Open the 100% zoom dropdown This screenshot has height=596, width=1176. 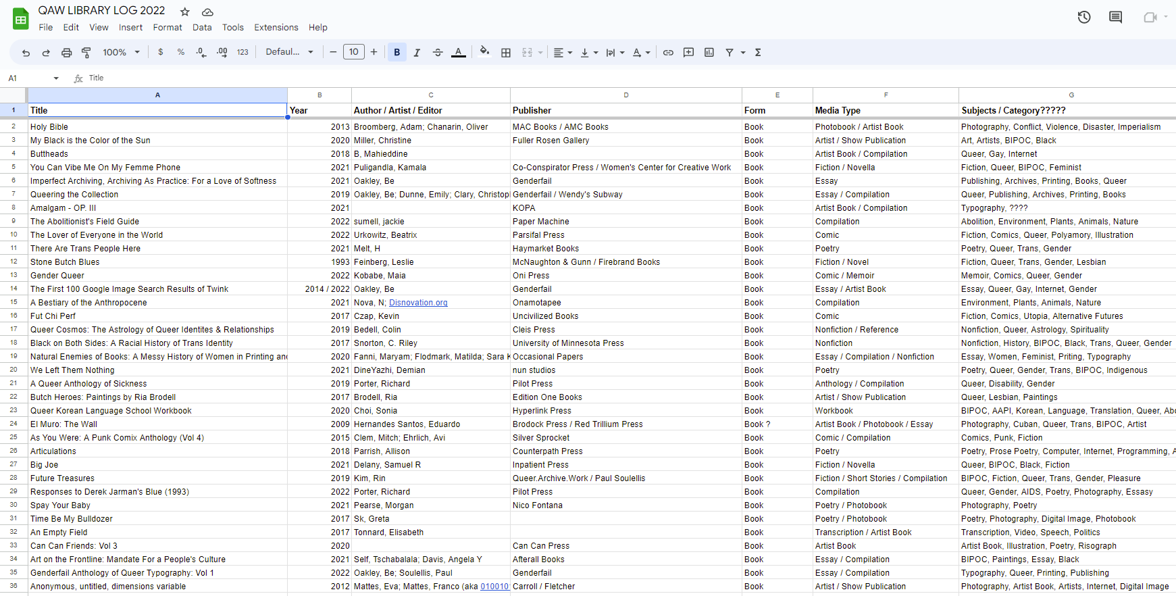tap(121, 52)
